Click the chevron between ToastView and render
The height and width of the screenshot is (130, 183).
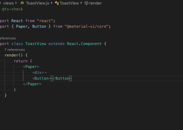tap(81, 3)
